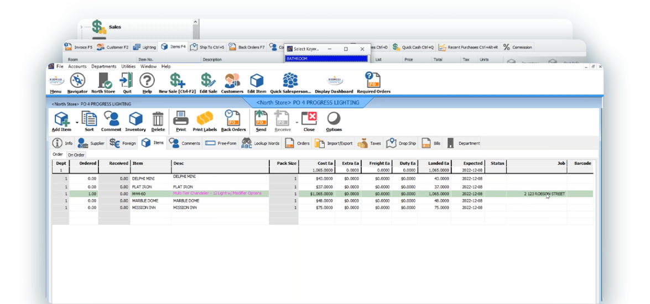The image size is (650, 304).
Task: Click the Expected column header
Action: (468, 164)
